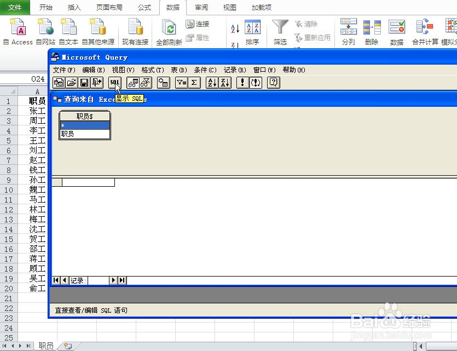The width and height of the screenshot is (457, 351).
Task: Open the 格式(T) menu
Action: click(x=153, y=70)
